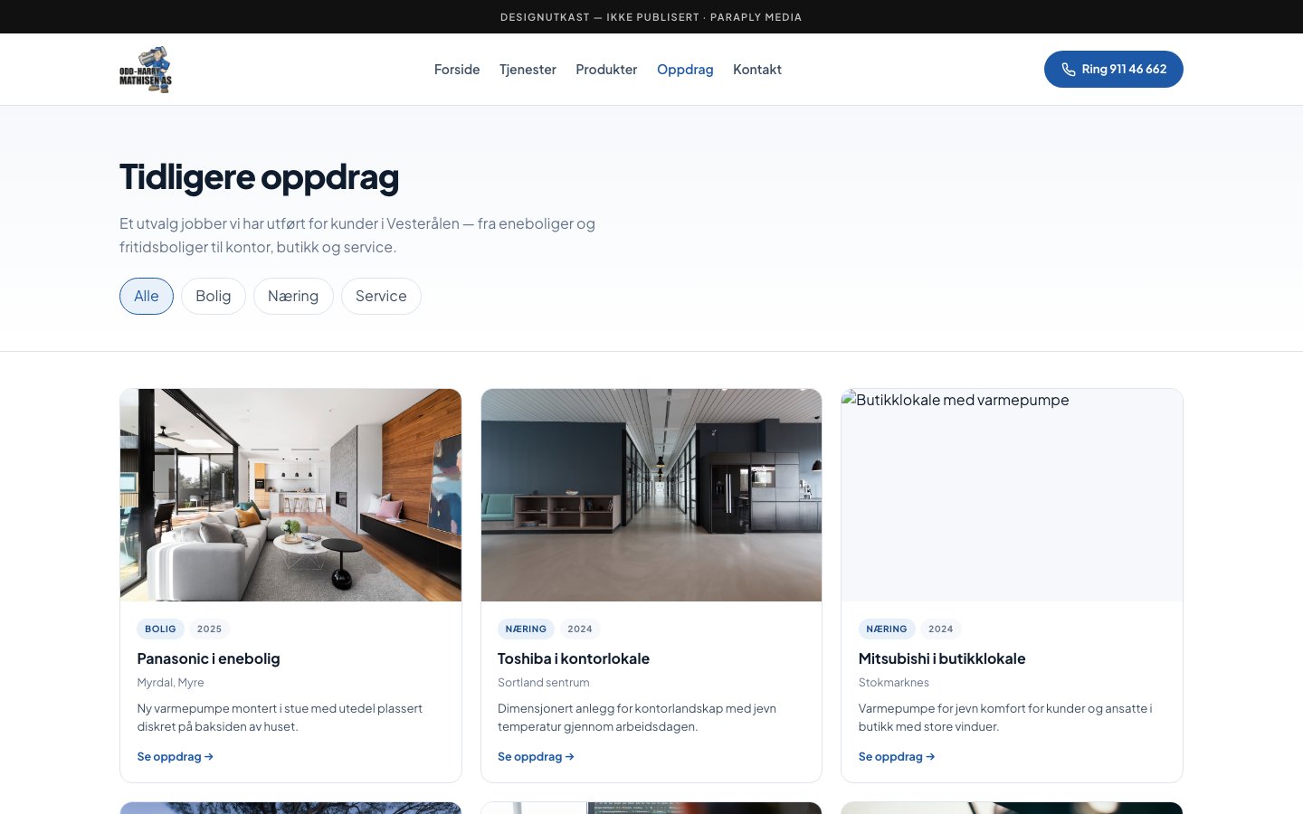Screen dimensions: 1303x814
Task: Select the Alle filter chip
Action: pyautogui.click(x=147, y=296)
